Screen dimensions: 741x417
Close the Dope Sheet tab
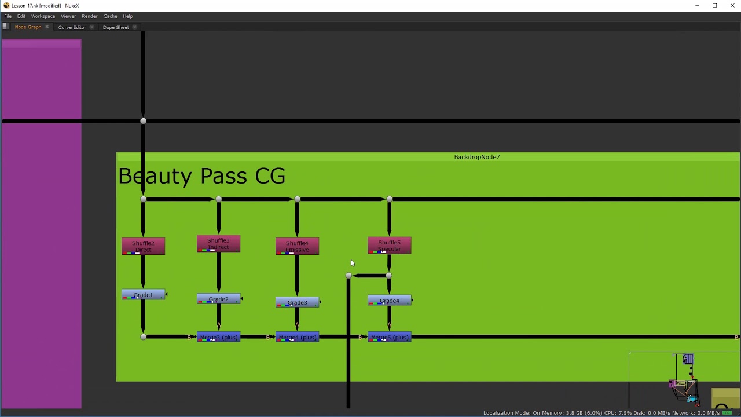click(x=134, y=27)
